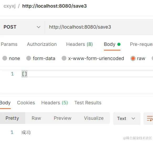This screenshot has height=141, width=153.
Task: Select the raw body radio button
Action: point(133,58)
